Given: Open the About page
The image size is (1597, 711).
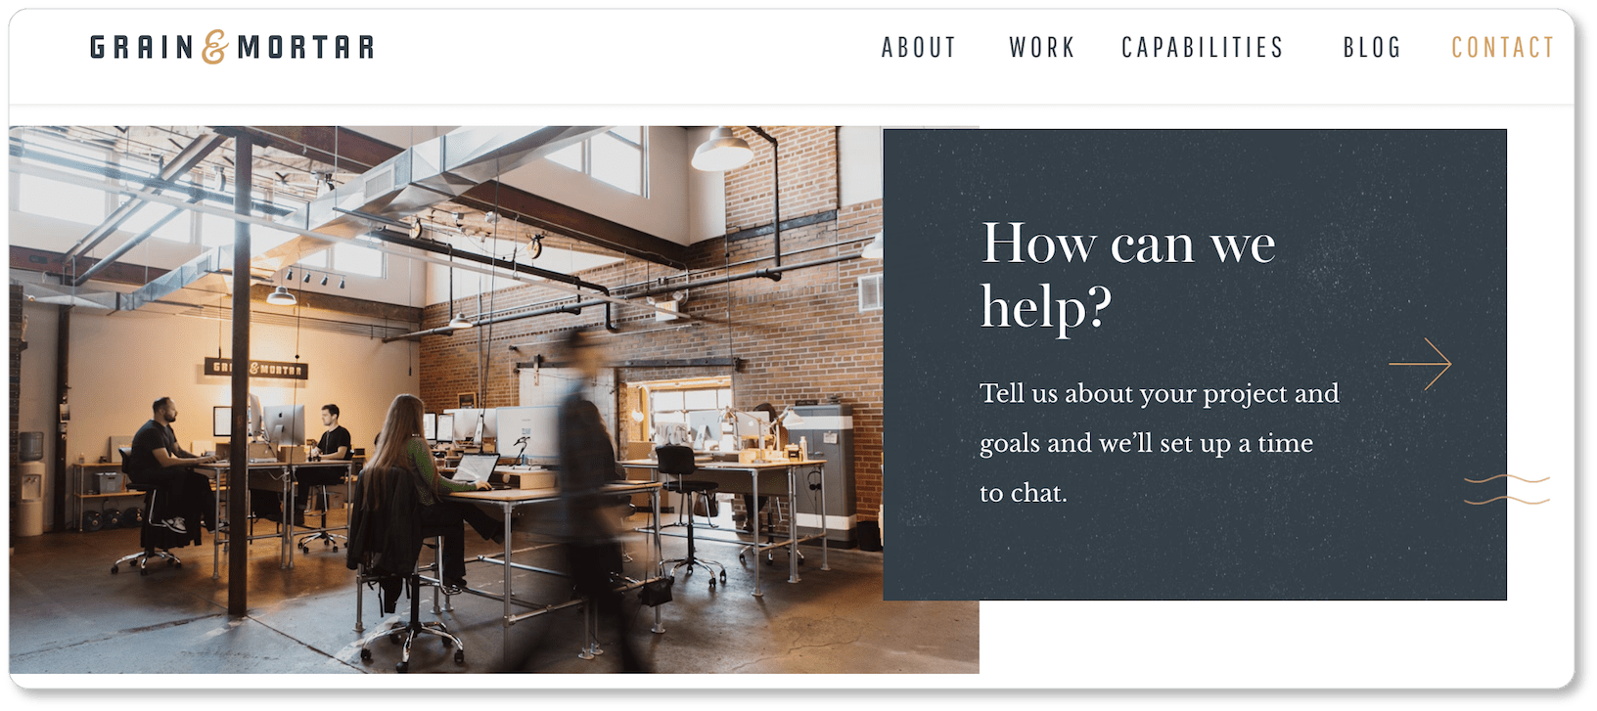Looking at the screenshot, I should [919, 47].
